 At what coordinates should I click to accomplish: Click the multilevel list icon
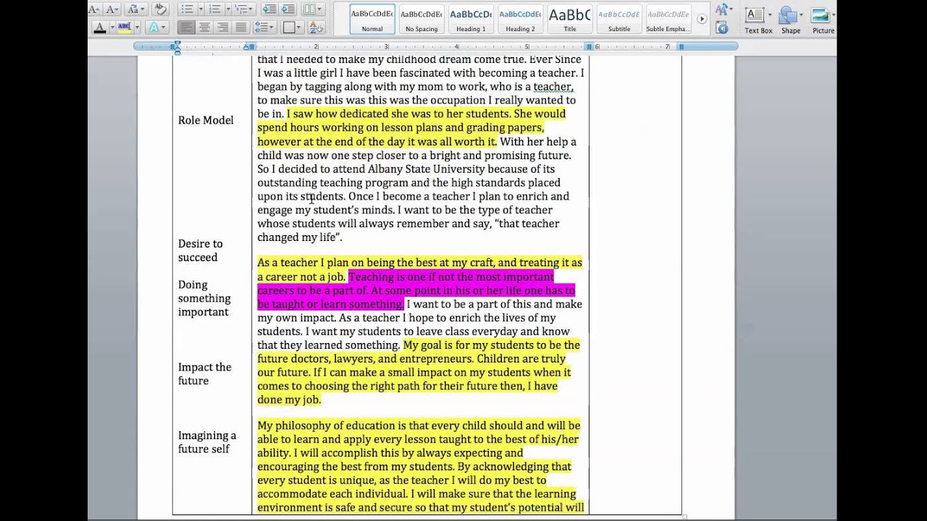pyautogui.click(x=241, y=9)
